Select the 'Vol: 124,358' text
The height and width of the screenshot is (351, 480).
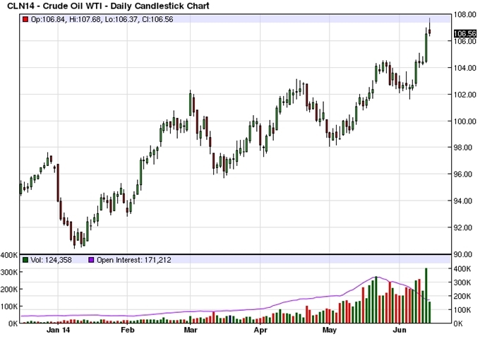click(x=51, y=260)
